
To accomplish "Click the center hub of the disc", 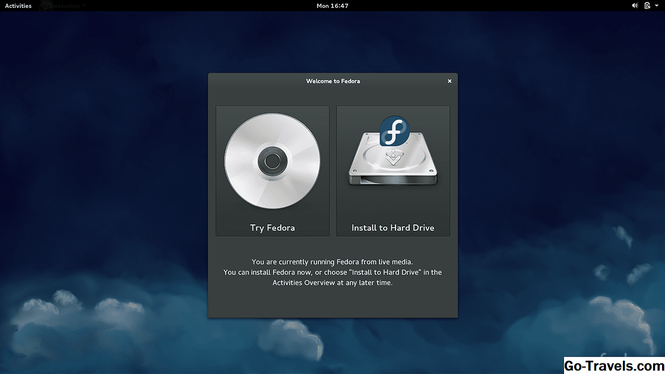I will pos(273,161).
